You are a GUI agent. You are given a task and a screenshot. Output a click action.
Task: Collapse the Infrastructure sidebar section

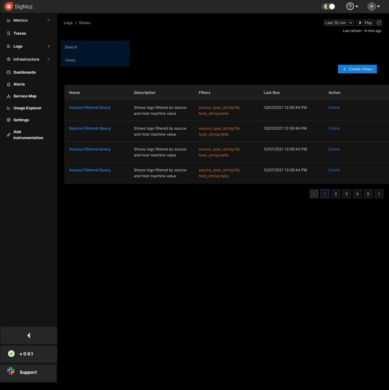(49, 59)
